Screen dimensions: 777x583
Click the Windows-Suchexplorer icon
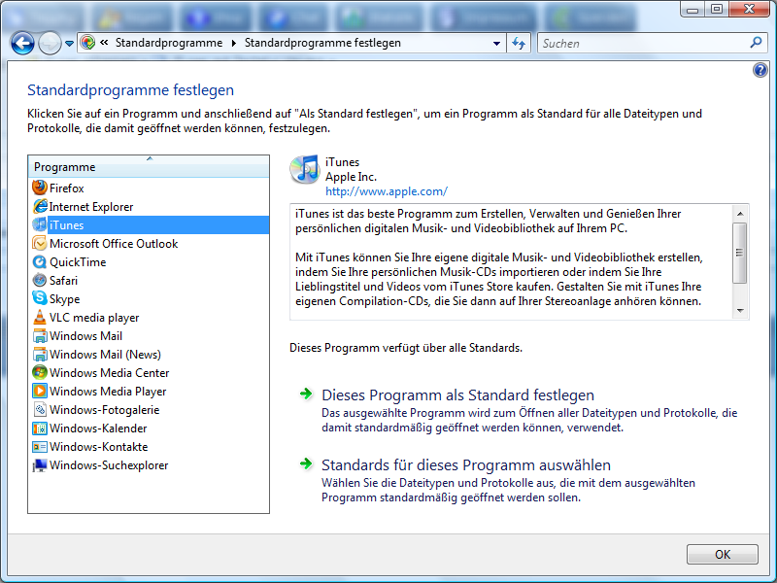pos(40,465)
